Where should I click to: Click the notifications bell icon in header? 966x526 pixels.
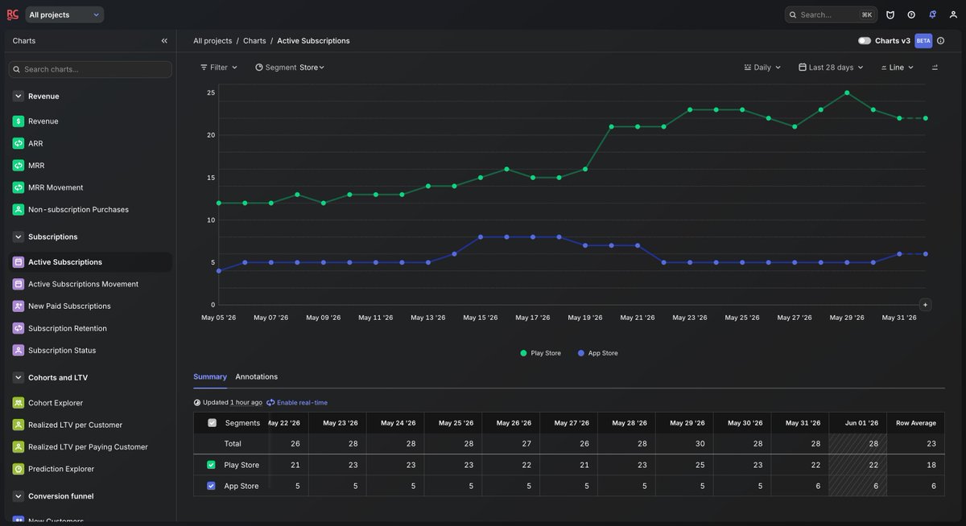coord(932,14)
